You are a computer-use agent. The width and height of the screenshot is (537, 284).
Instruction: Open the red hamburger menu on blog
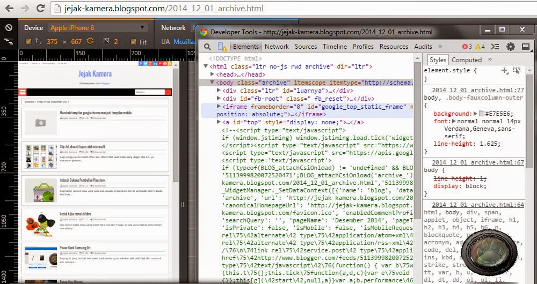click(x=23, y=92)
